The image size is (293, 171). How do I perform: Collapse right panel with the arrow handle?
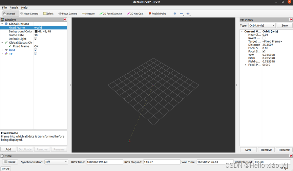(x=237, y=85)
